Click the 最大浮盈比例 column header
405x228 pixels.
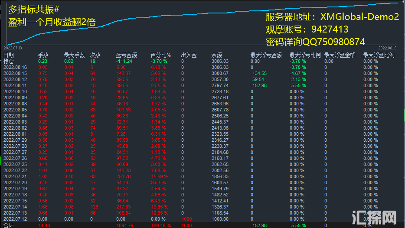coord(379,55)
